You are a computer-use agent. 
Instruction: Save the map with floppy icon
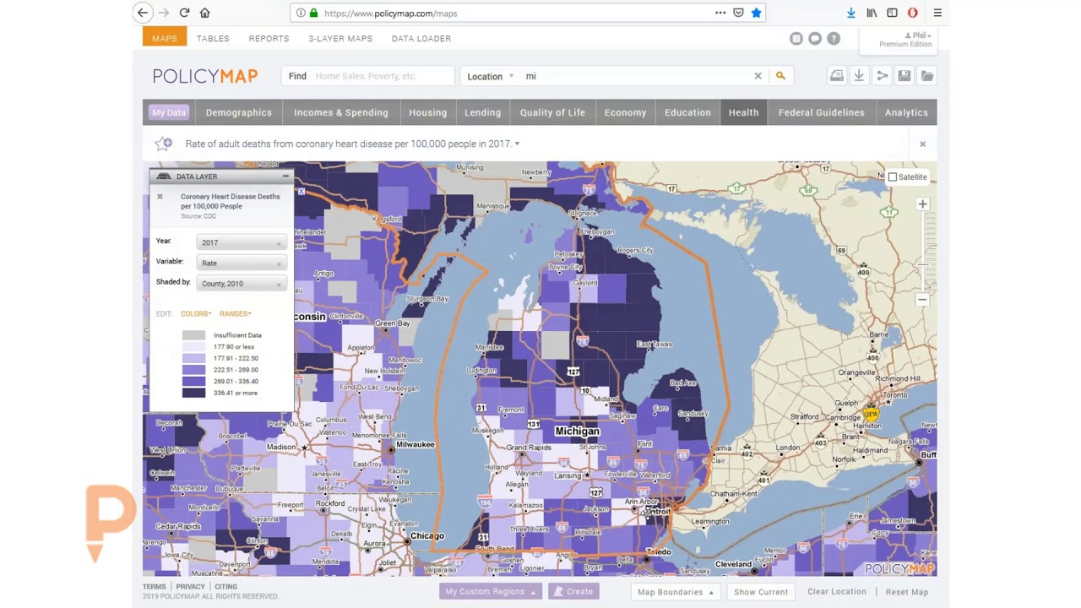pyautogui.click(x=904, y=76)
